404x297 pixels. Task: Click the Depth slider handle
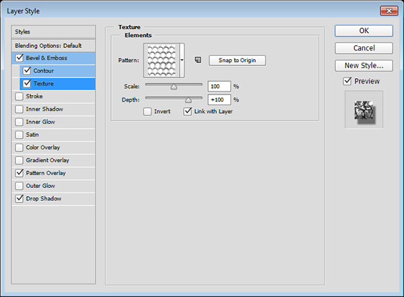pyautogui.click(x=189, y=100)
